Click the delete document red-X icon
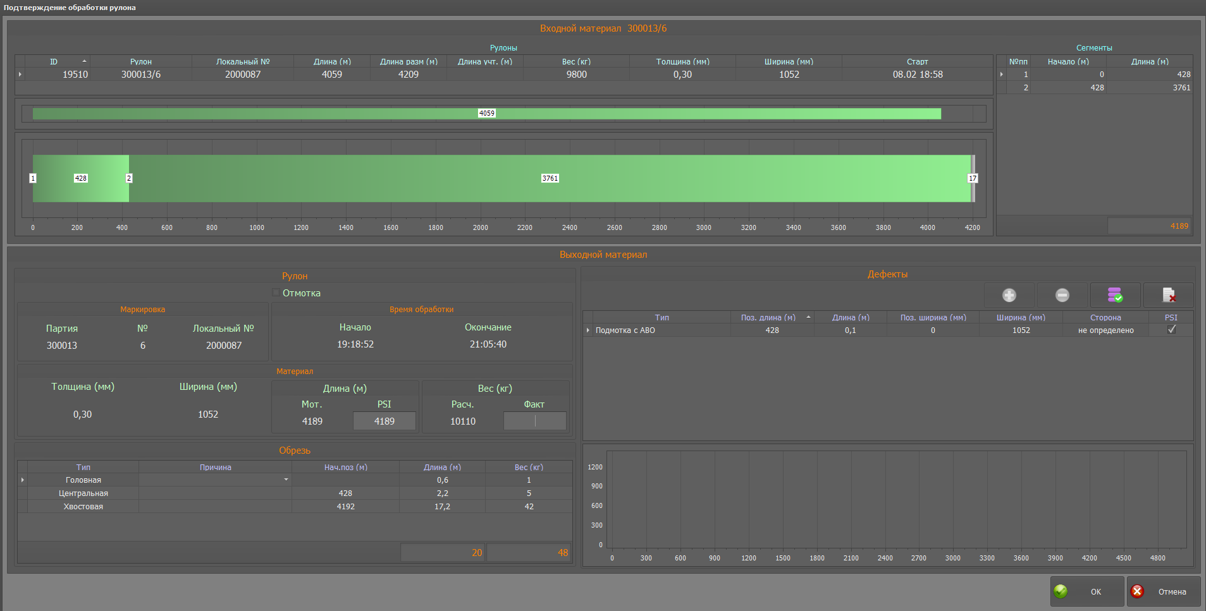1206x611 pixels. coord(1168,295)
